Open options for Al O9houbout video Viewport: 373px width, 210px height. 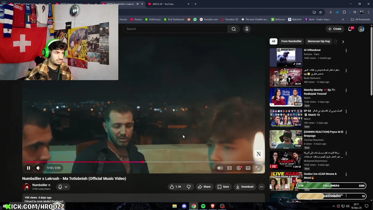coord(346,51)
